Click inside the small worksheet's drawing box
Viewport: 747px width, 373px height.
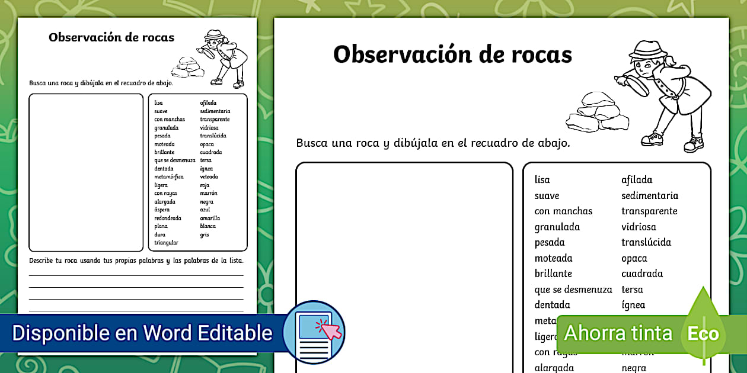(x=86, y=172)
